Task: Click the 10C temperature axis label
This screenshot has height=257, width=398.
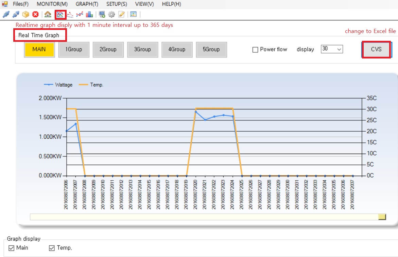Action: click(371, 153)
